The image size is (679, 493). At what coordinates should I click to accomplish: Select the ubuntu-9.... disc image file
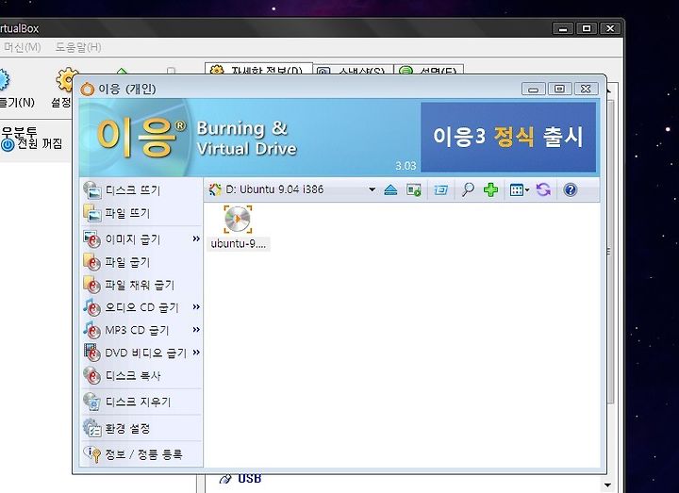(238, 228)
